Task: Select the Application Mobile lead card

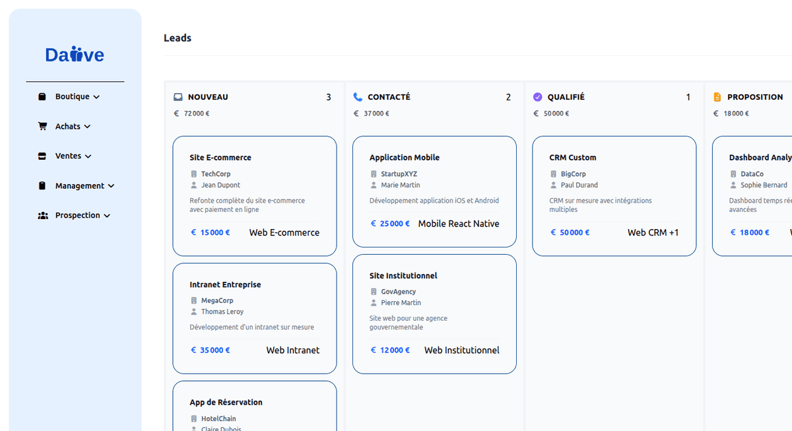Action: pos(434,191)
